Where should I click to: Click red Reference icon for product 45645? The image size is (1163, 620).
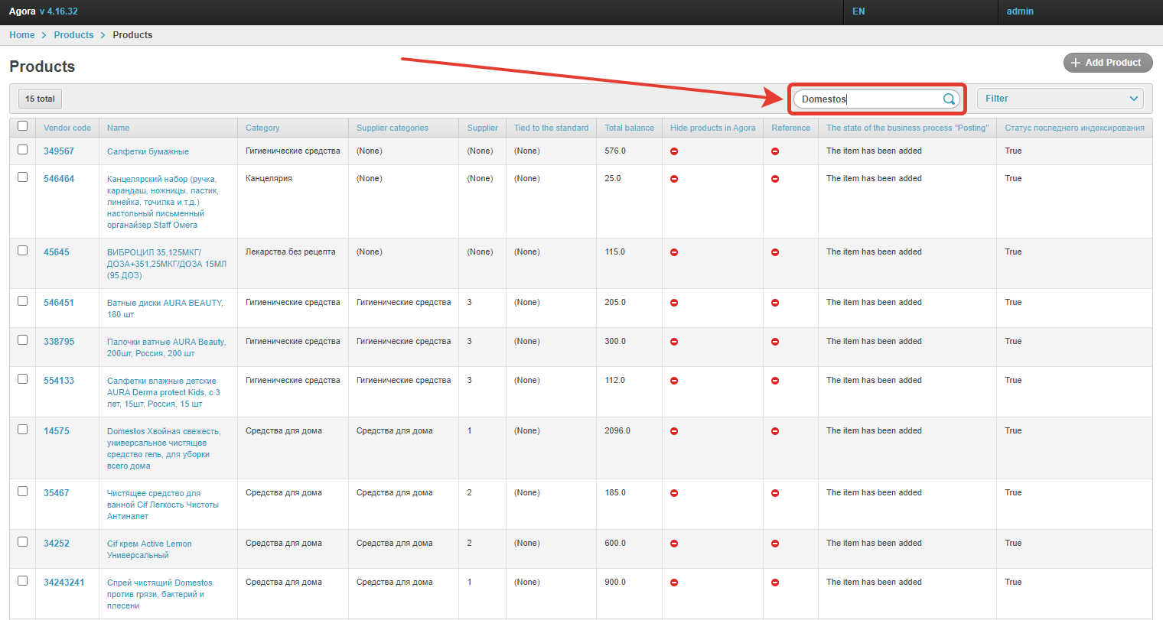pos(775,252)
